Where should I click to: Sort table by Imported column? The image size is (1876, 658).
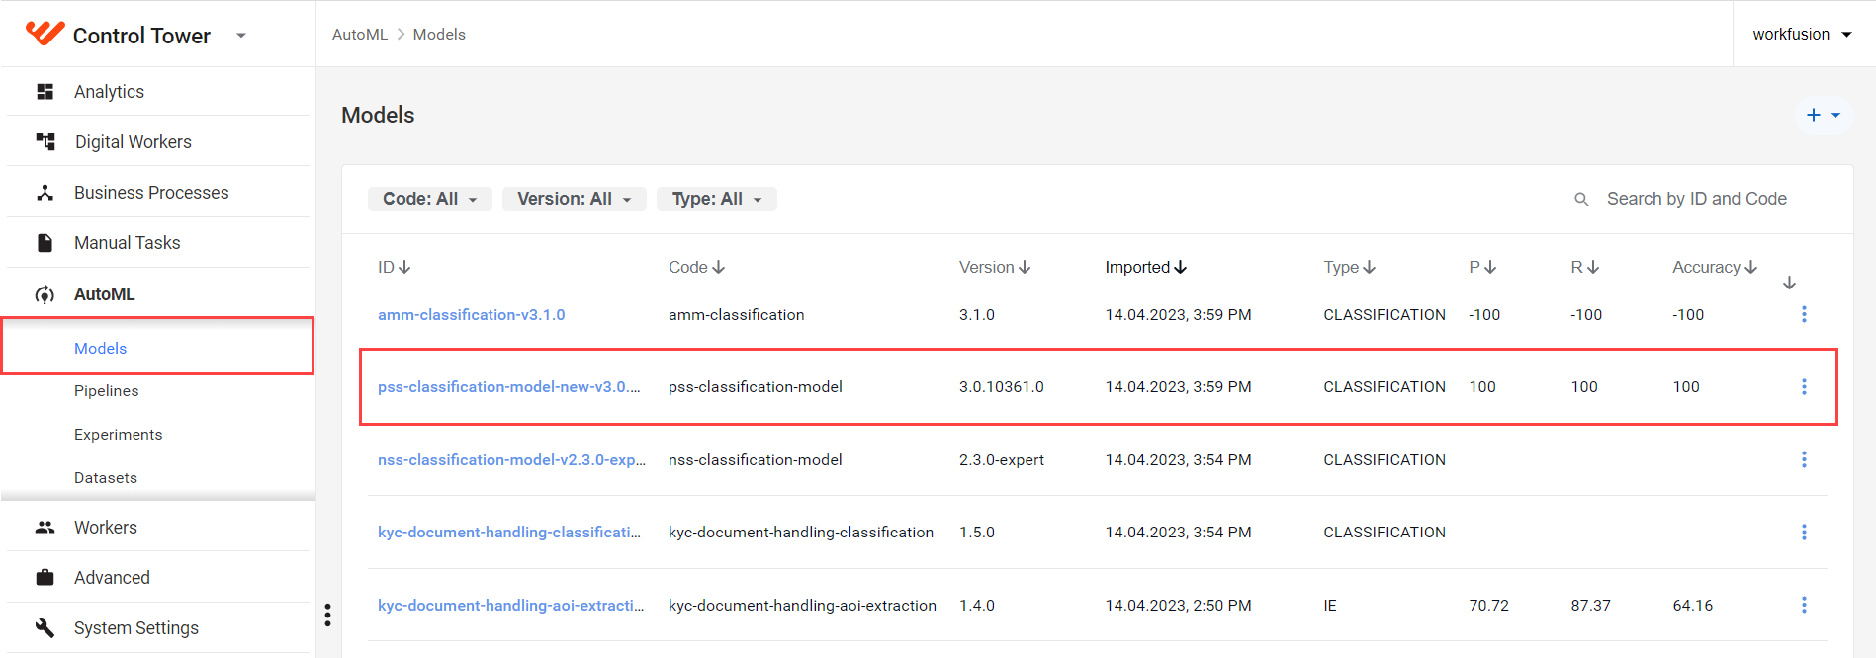[1145, 267]
